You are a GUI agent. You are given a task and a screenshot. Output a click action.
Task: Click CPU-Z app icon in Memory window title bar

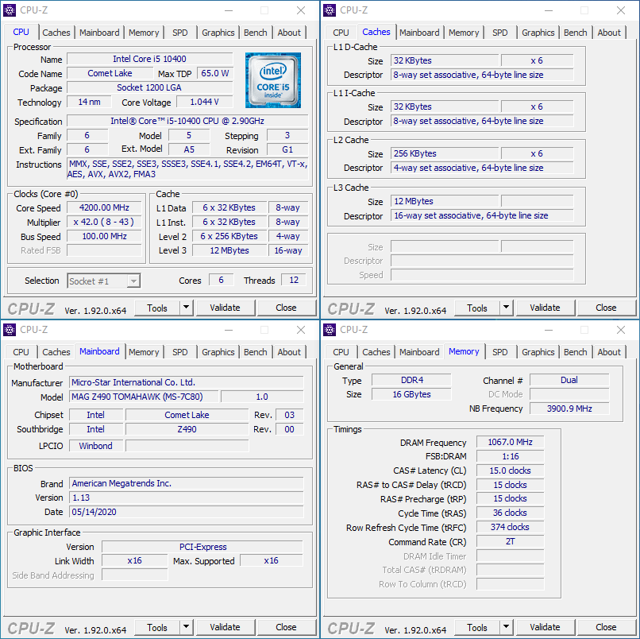coord(330,329)
